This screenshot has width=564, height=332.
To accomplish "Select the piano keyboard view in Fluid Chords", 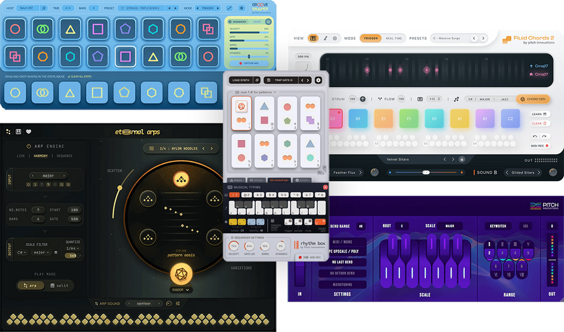I will (313, 38).
